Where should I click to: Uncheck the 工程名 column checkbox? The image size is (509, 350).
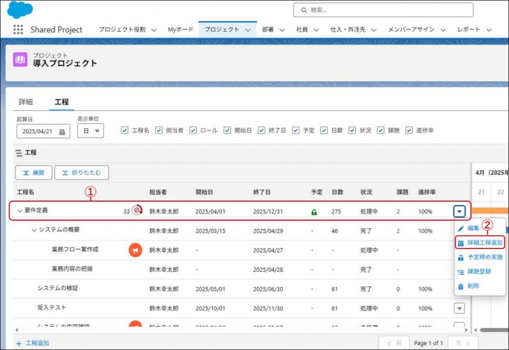(125, 130)
